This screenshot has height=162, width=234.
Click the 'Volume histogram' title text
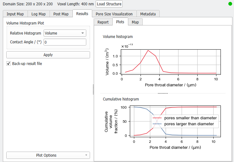point(118,37)
